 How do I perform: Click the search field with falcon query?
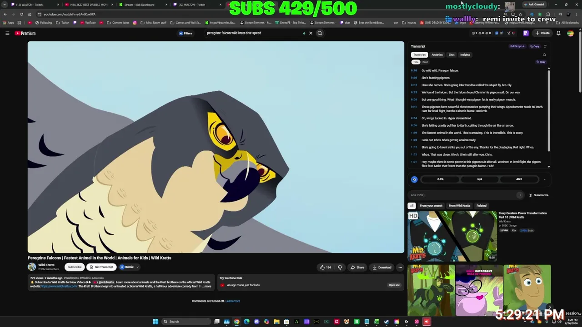pyautogui.click(x=255, y=33)
